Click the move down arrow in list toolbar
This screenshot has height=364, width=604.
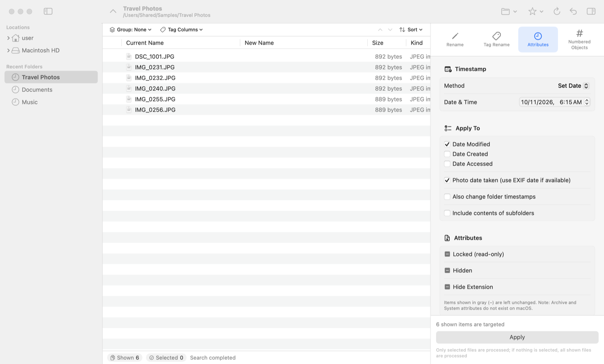390,29
